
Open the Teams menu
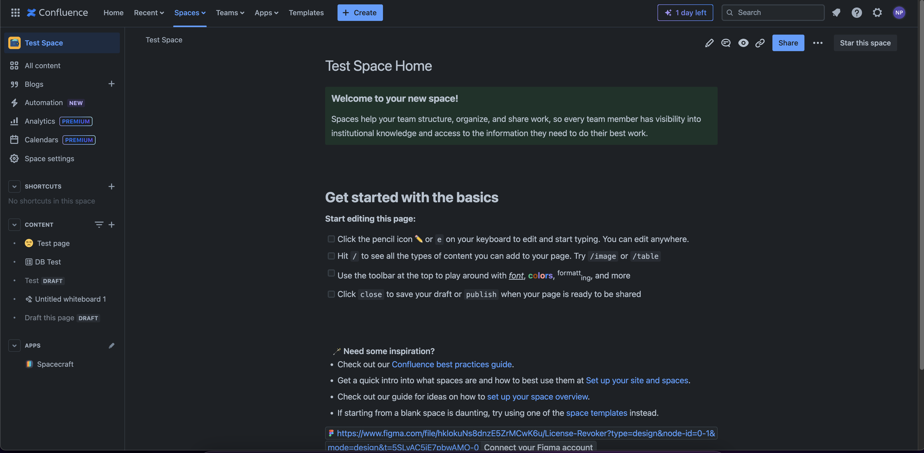[x=230, y=13]
